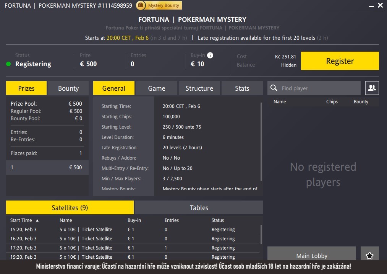Image resolution: width=387 pixels, height=274 pixels.
Task: Click the Bounty Pool € 0 line
Action: point(46,118)
